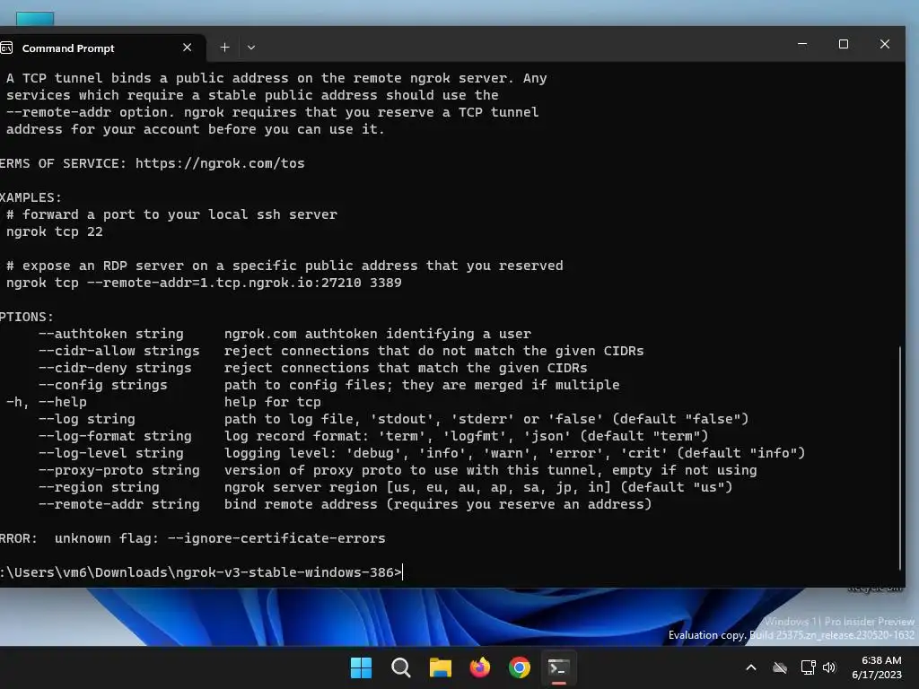
Task: Click the Terminal taskbar icon
Action: [558, 667]
